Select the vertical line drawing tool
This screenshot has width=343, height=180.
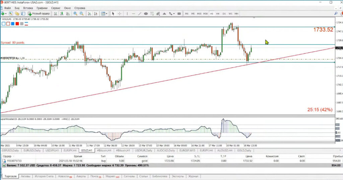[127, 14]
